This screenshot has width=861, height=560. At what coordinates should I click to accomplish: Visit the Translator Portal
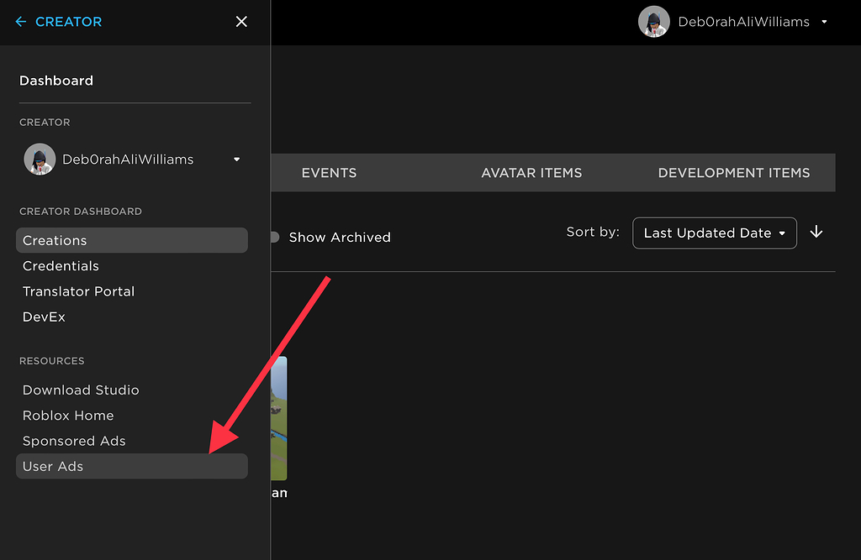pos(78,291)
